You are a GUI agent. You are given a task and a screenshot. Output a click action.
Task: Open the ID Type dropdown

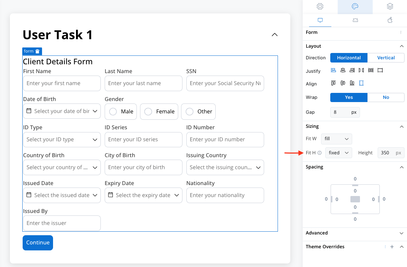tap(62, 140)
